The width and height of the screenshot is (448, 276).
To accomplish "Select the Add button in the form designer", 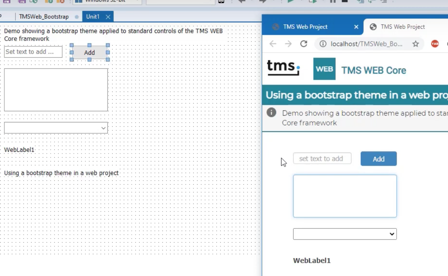I will pyautogui.click(x=89, y=53).
